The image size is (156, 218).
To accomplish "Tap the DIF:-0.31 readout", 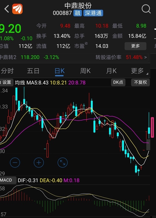I will click(28, 180).
